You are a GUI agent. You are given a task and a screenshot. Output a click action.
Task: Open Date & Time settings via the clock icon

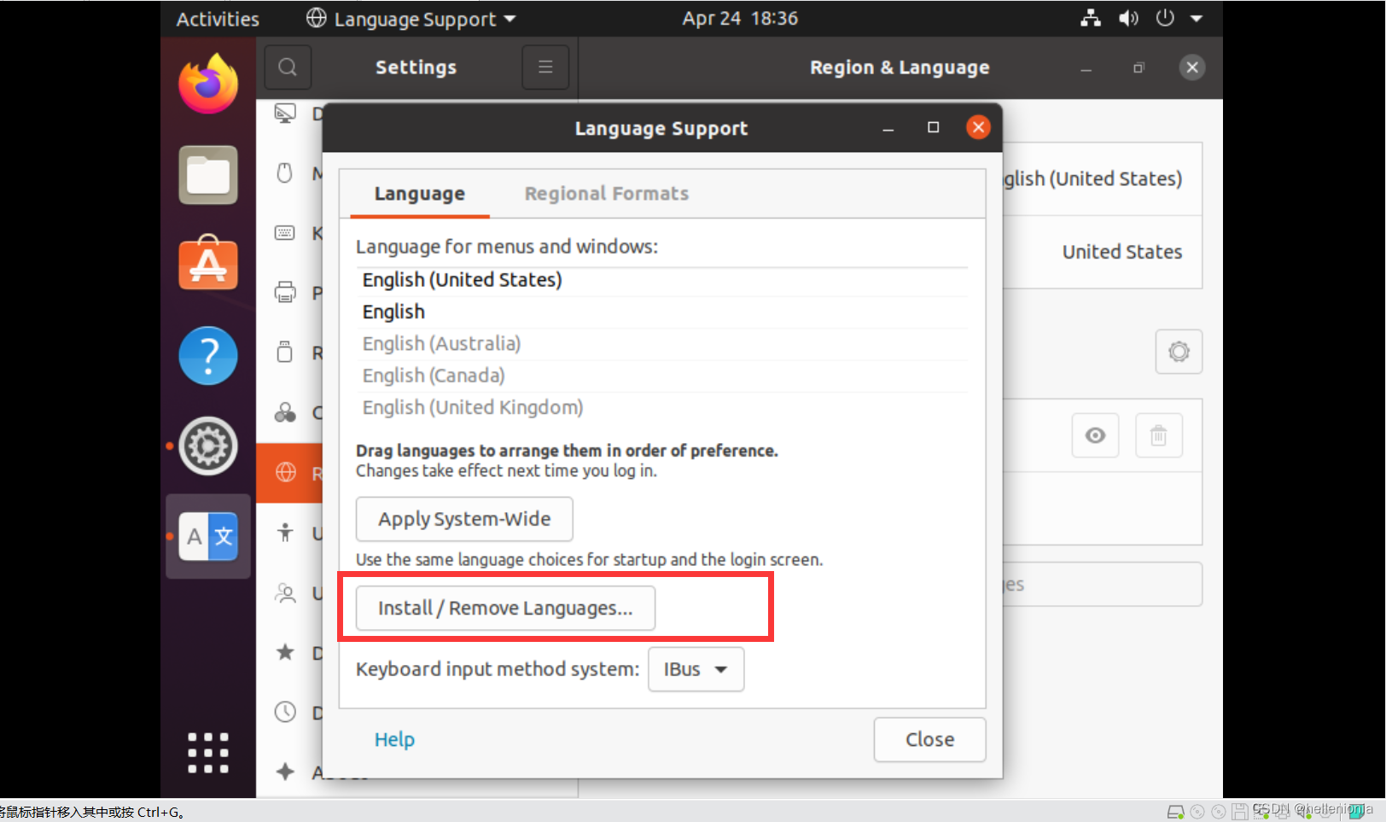pos(284,712)
